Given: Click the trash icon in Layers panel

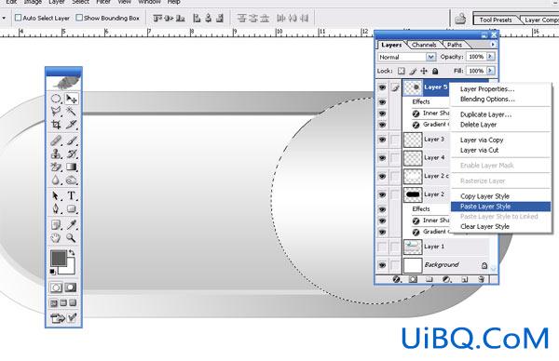Looking at the screenshot, I should [x=482, y=279].
